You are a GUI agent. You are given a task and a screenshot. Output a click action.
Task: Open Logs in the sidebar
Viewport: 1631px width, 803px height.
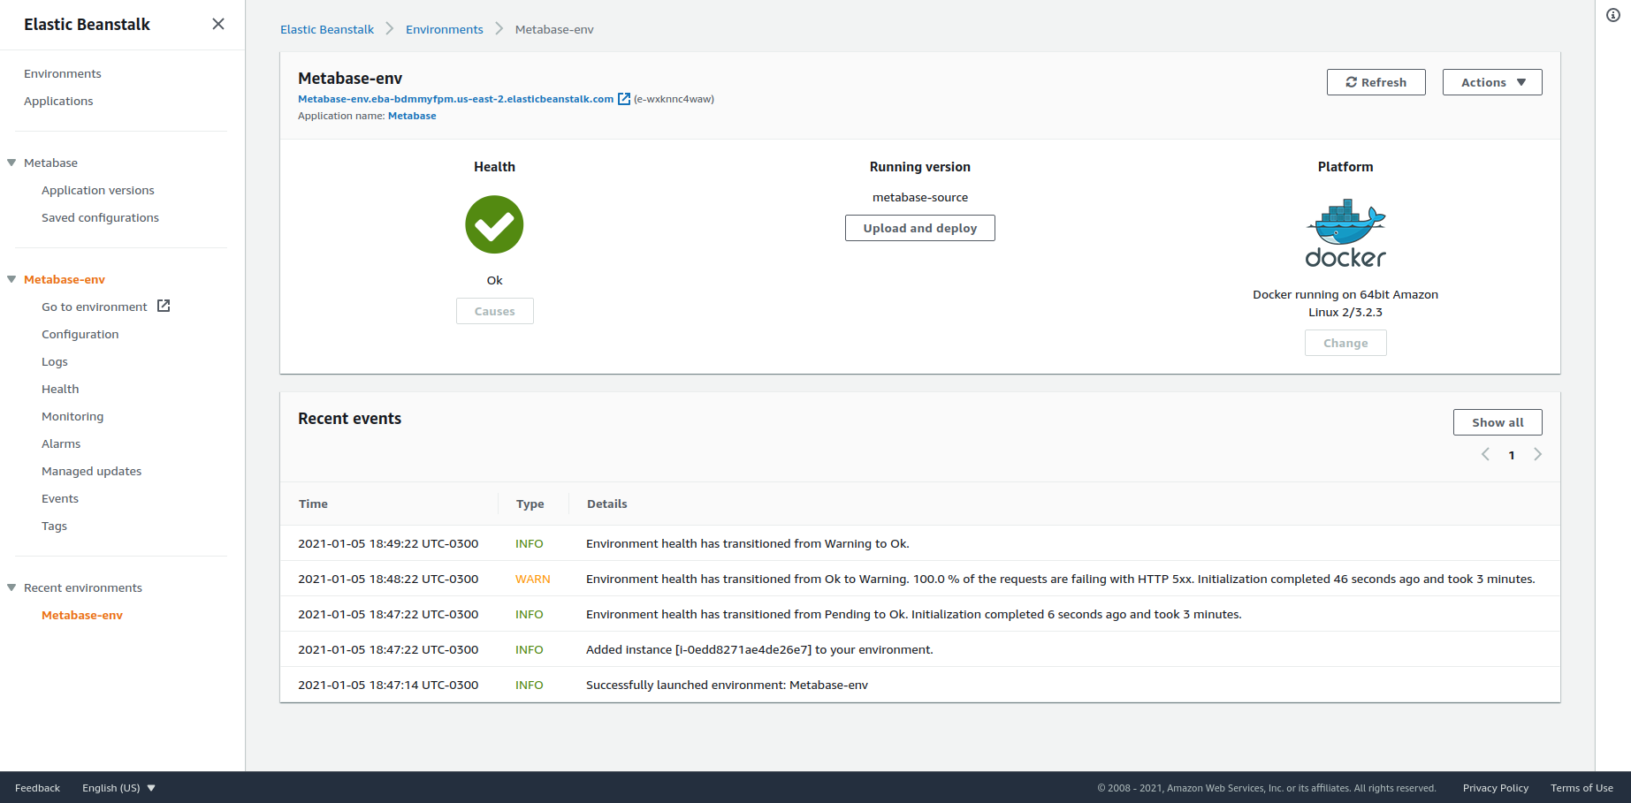click(x=55, y=361)
